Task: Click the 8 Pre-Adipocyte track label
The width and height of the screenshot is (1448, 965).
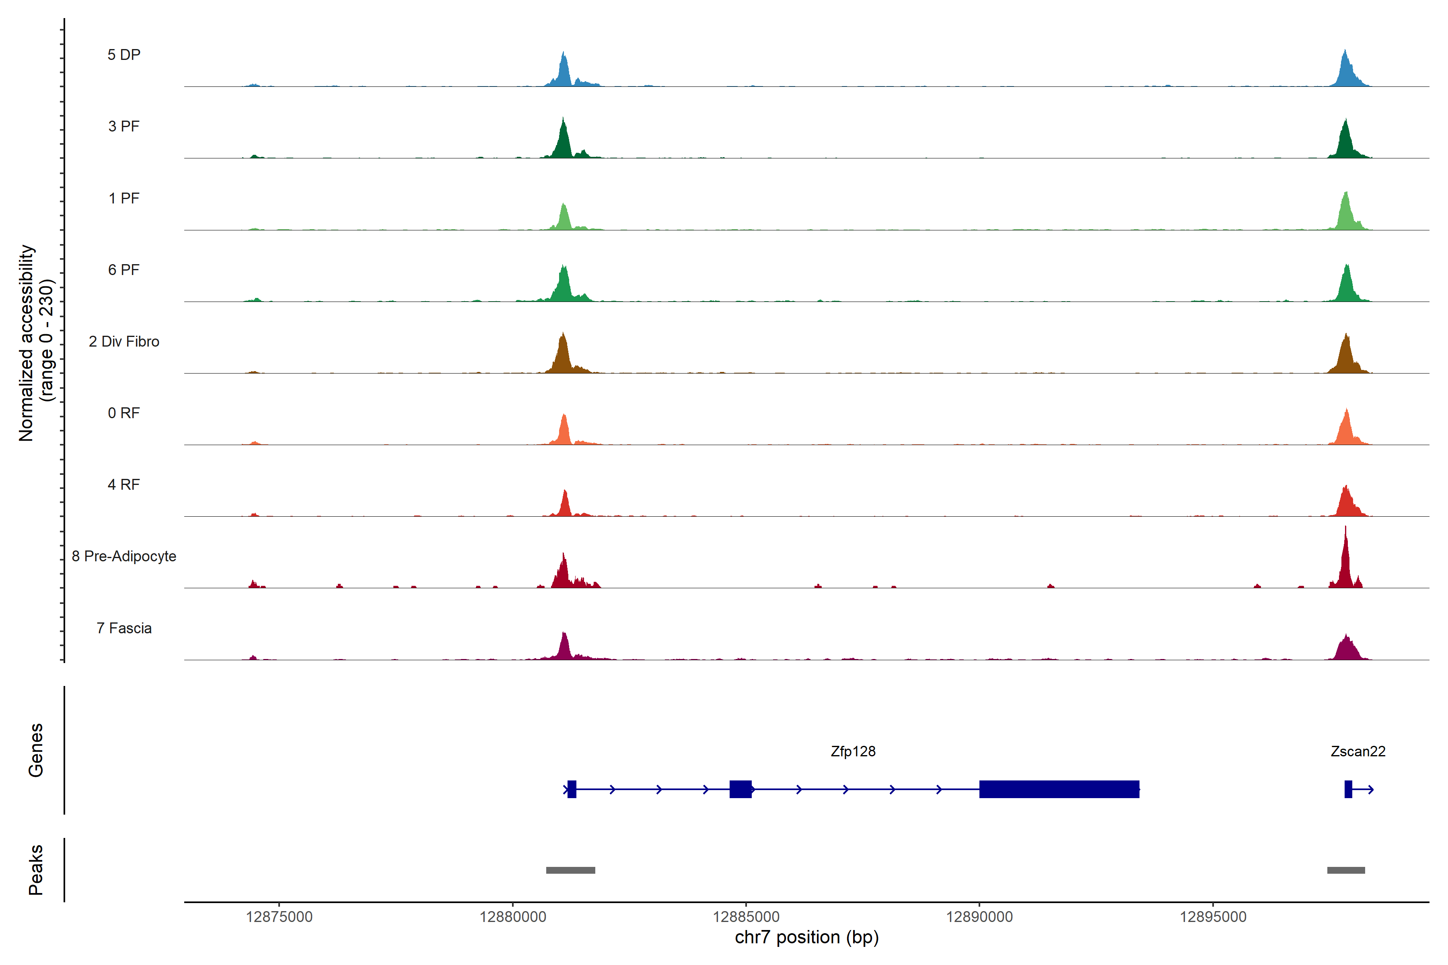Action: pyautogui.click(x=124, y=556)
